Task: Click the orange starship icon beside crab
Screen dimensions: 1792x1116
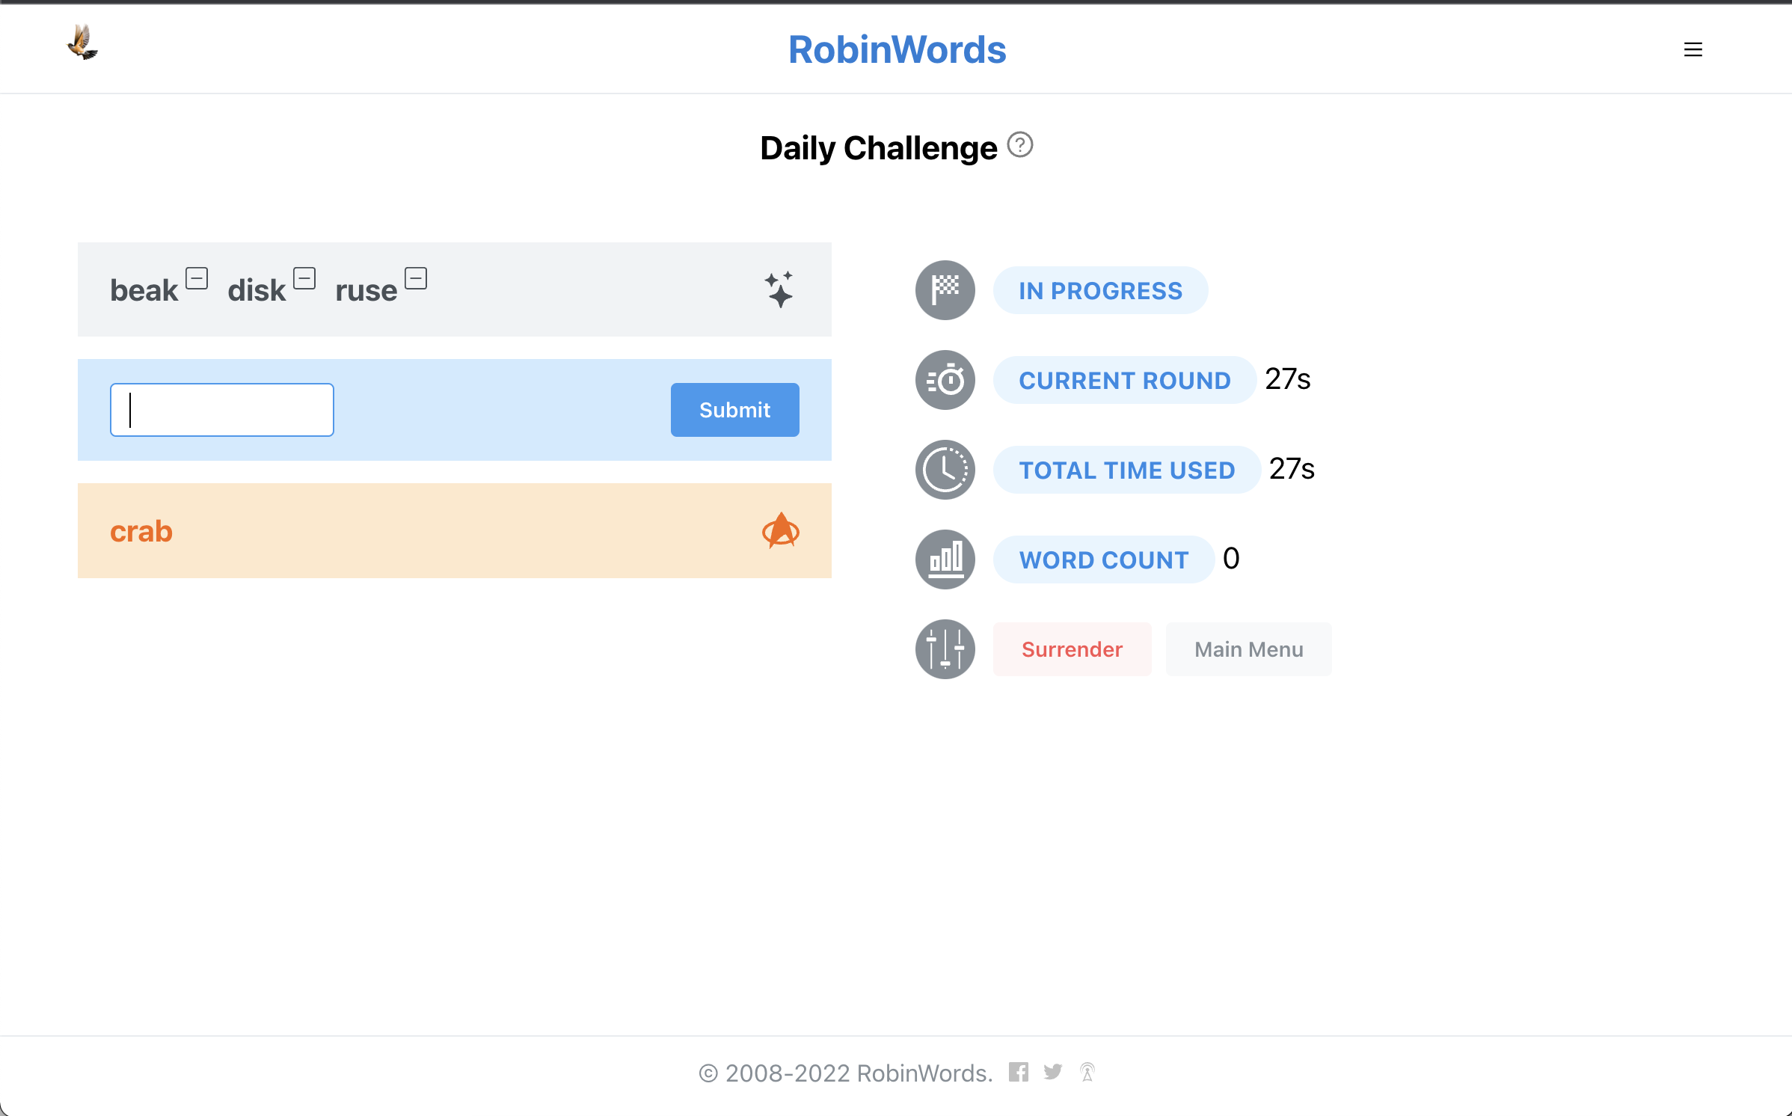Action: coord(781,530)
